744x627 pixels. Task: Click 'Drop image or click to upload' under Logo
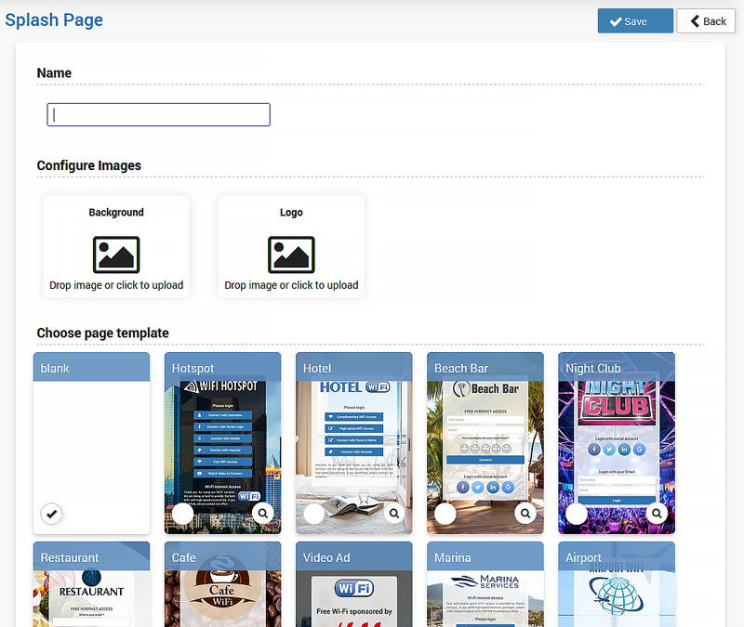[x=291, y=285]
